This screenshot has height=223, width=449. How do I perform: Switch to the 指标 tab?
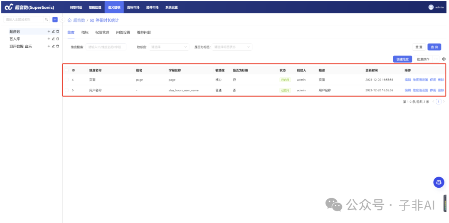coord(85,32)
